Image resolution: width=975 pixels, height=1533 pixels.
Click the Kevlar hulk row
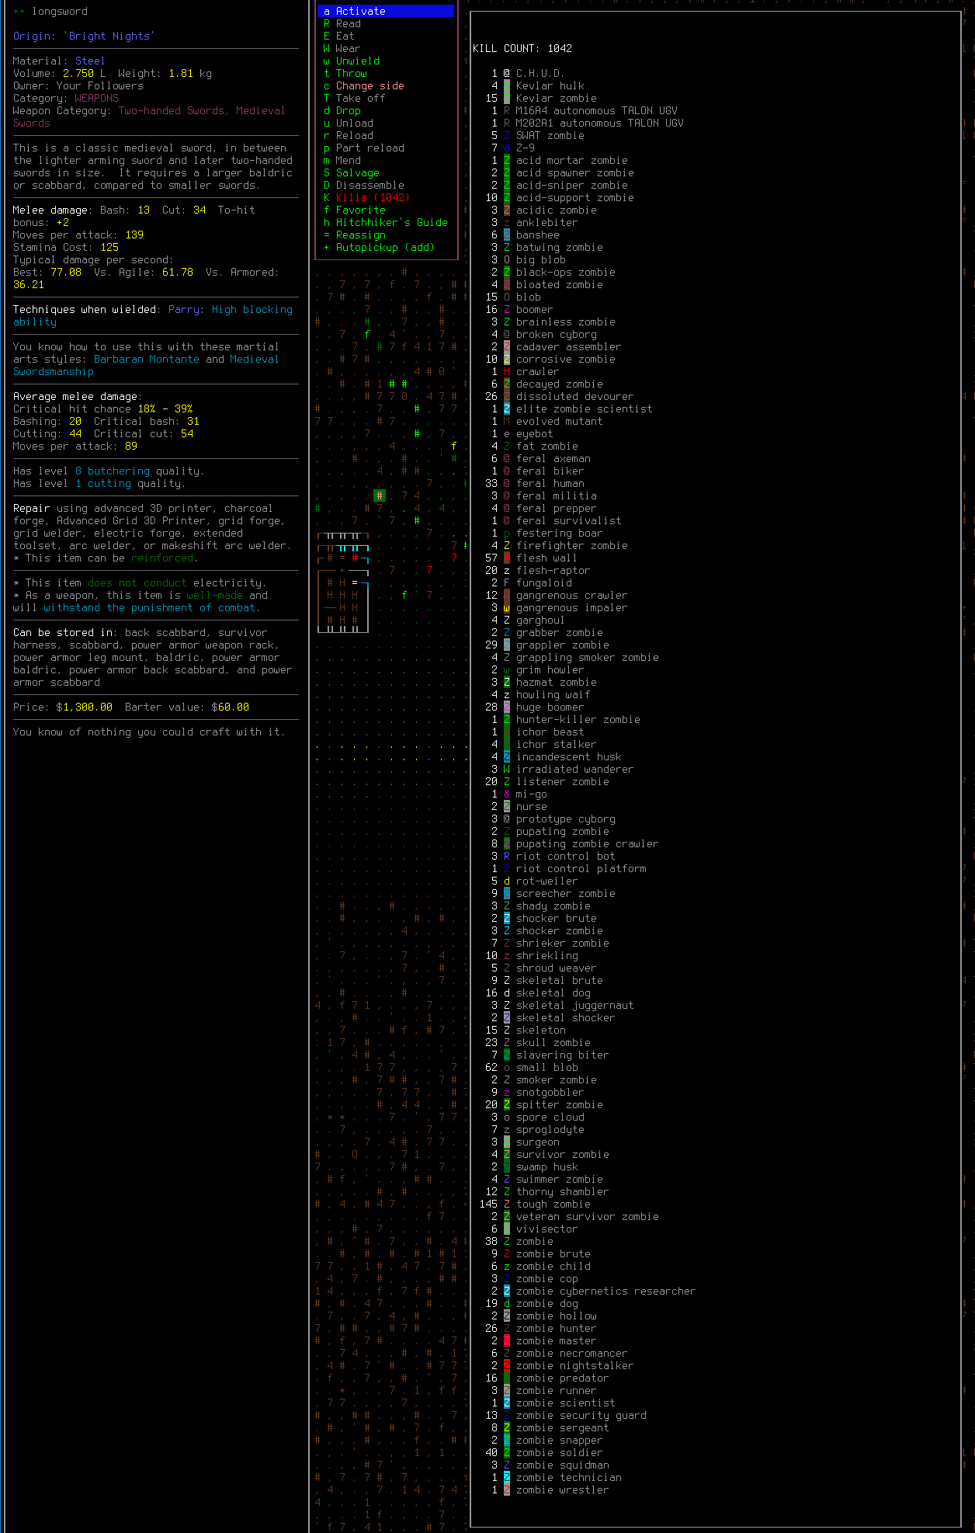click(x=538, y=85)
